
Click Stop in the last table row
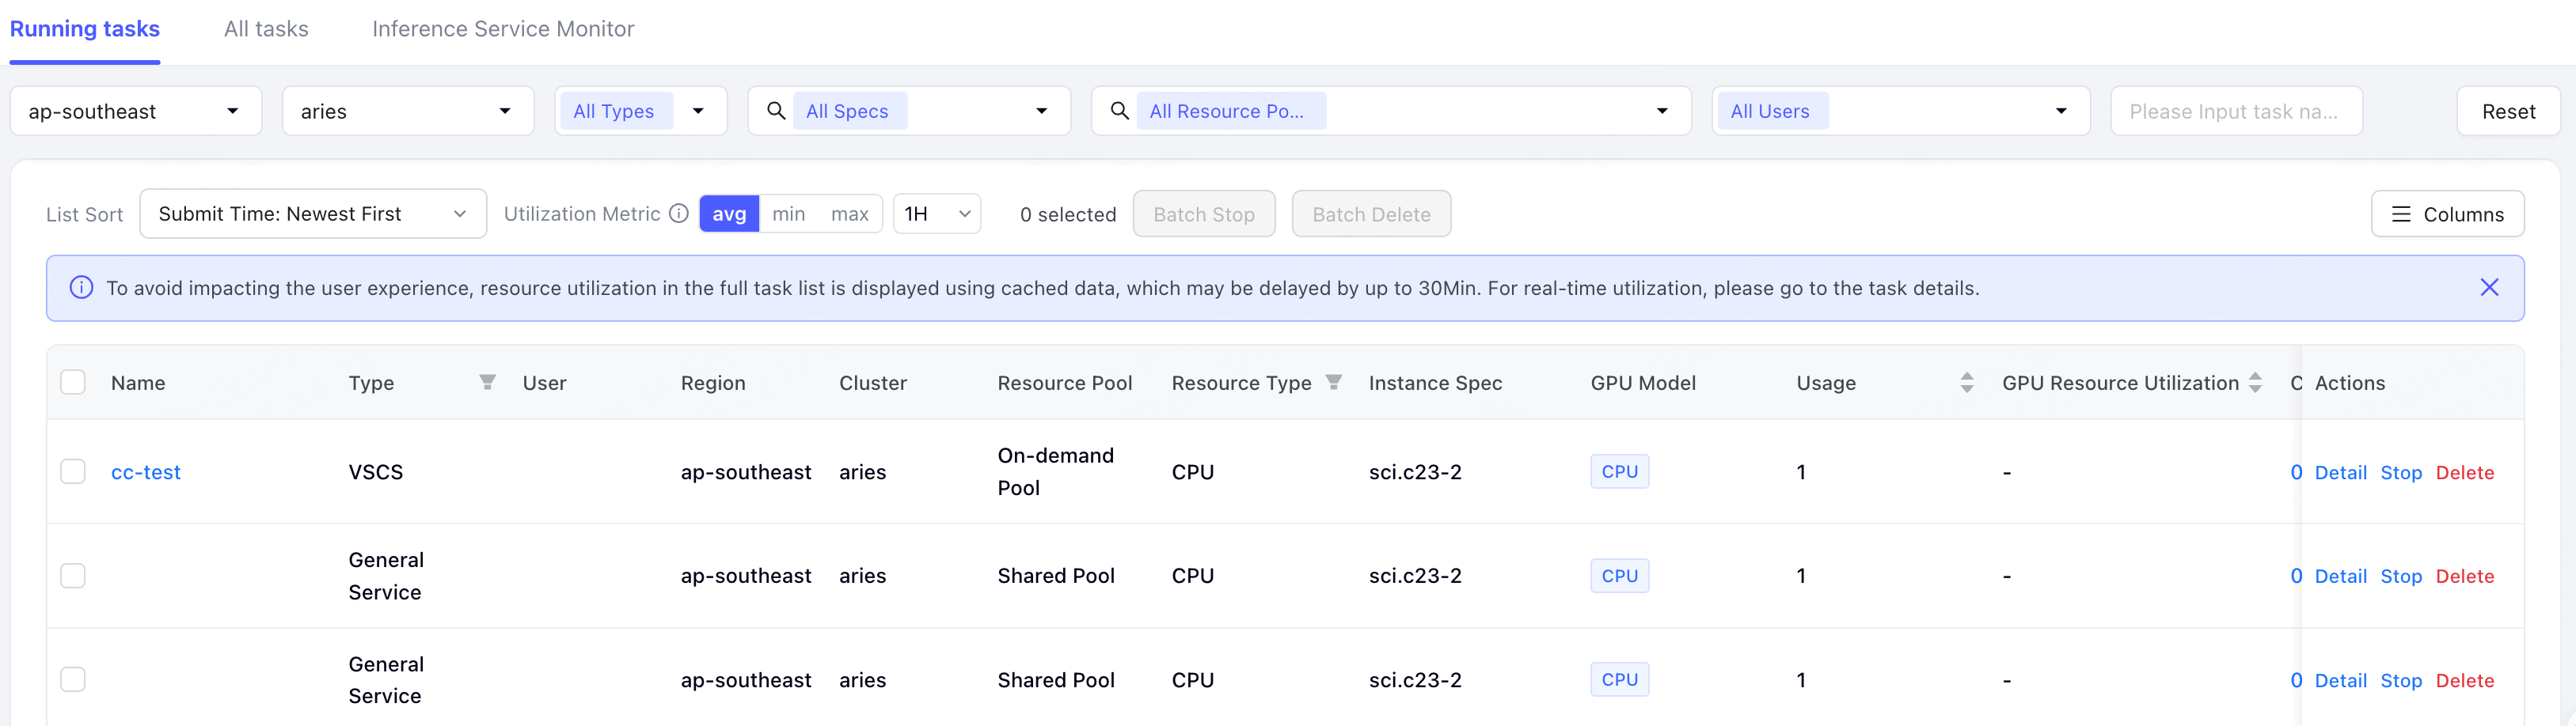(x=2401, y=680)
